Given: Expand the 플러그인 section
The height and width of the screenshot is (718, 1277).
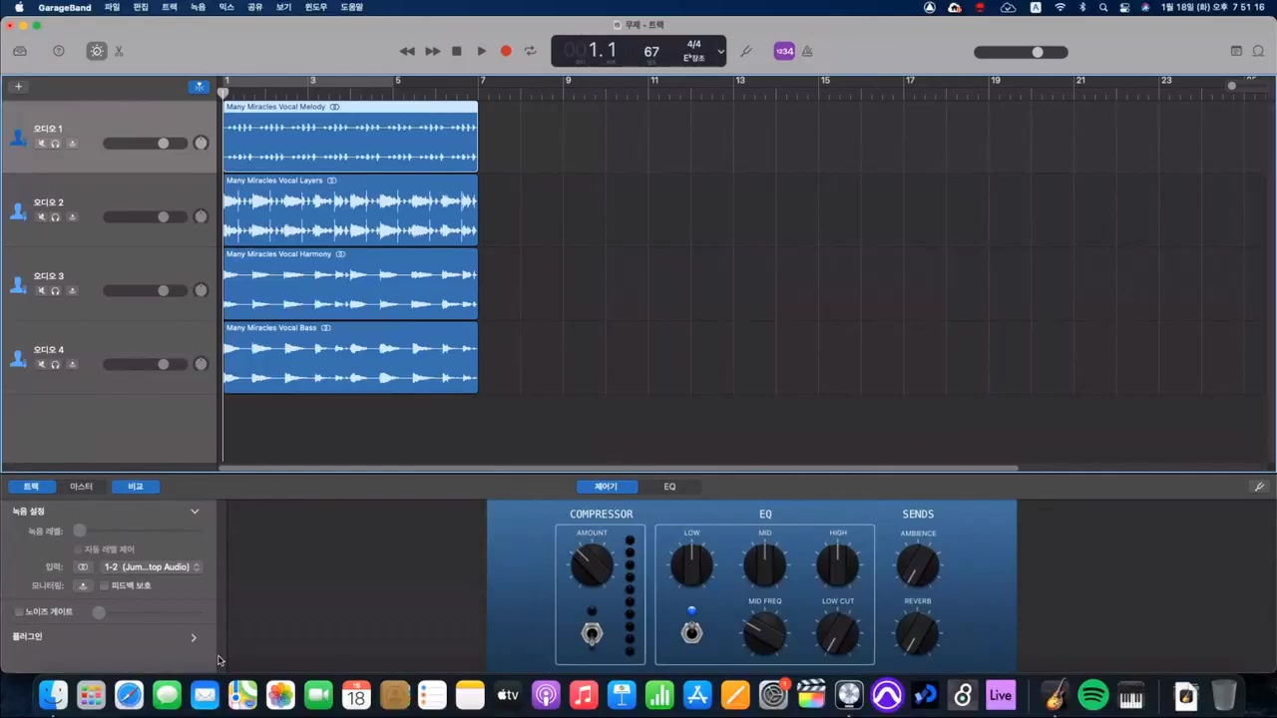Looking at the screenshot, I should (x=194, y=637).
